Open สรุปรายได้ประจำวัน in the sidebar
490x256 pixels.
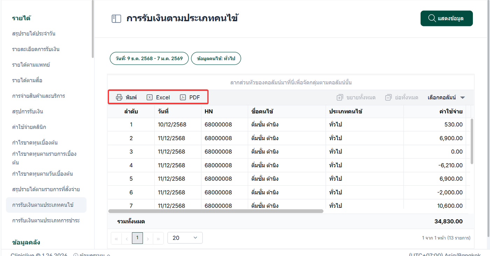click(34, 34)
